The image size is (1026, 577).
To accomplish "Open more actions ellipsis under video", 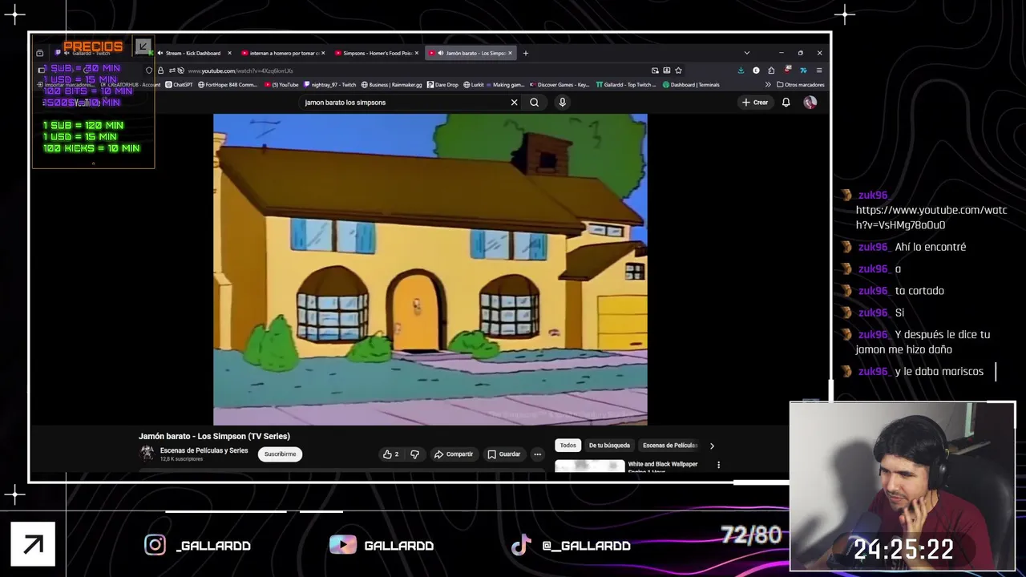I will pos(538,454).
